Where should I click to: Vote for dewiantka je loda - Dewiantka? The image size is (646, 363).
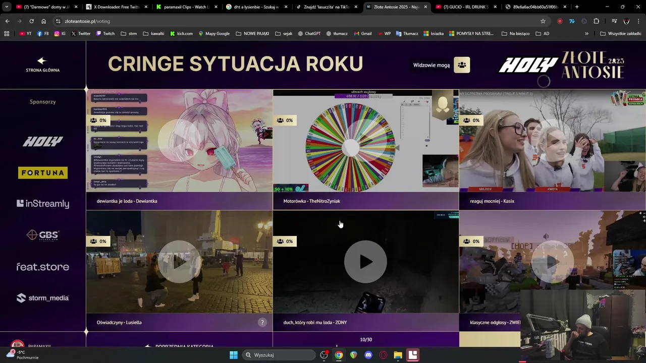pyautogui.click(x=179, y=201)
